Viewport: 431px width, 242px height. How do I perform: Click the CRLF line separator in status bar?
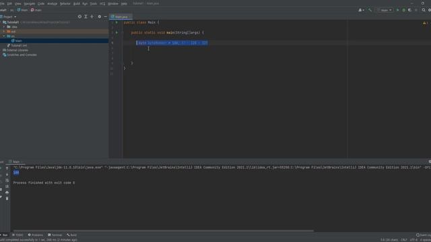[x=403, y=240]
